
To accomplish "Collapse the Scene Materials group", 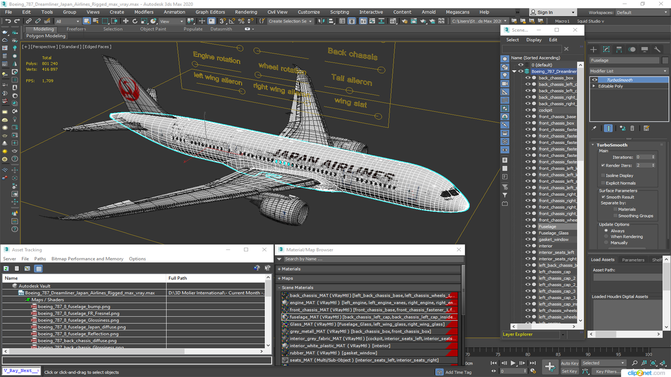I will (279, 288).
